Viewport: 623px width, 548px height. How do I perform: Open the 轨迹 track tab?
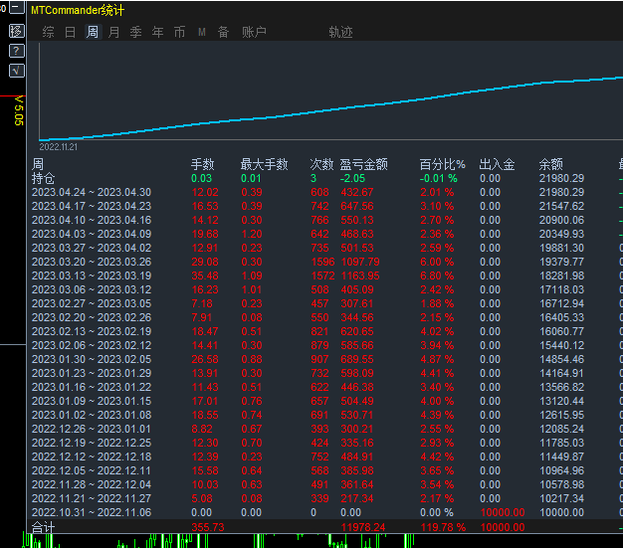(x=340, y=32)
